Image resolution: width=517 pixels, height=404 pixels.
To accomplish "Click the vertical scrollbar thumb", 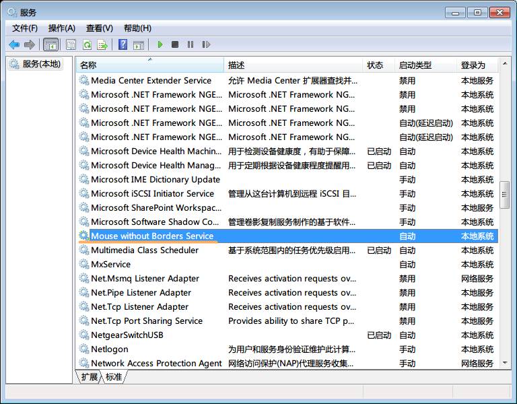I will coord(504,195).
